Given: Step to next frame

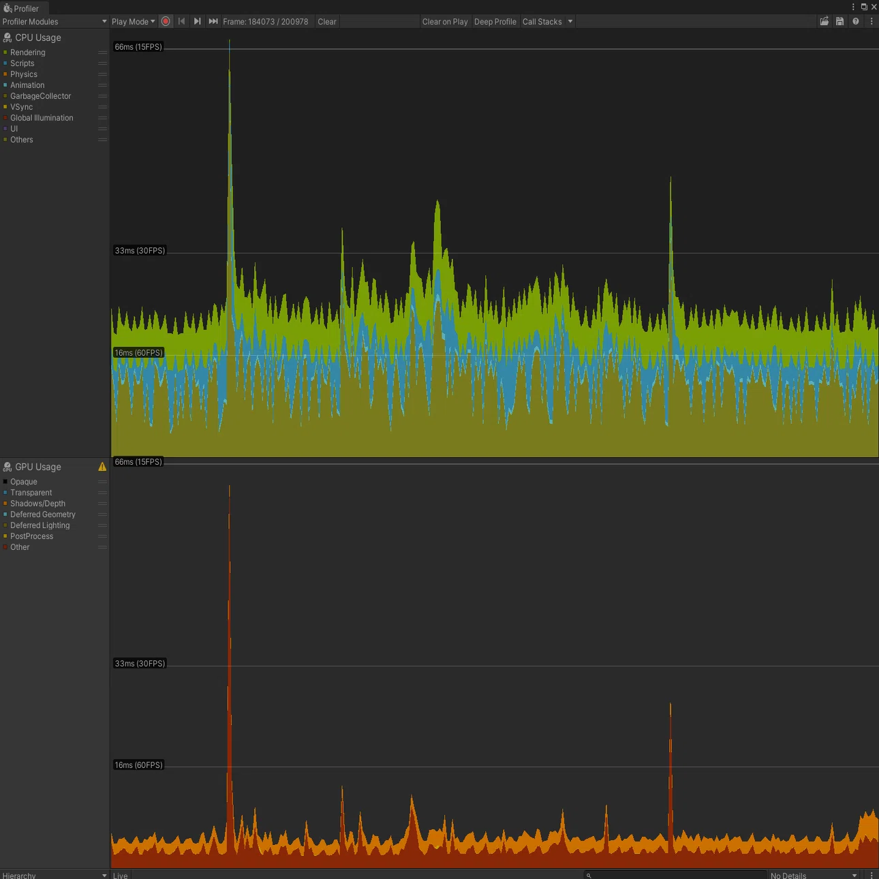Looking at the screenshot, I should (x=197, y=21).
